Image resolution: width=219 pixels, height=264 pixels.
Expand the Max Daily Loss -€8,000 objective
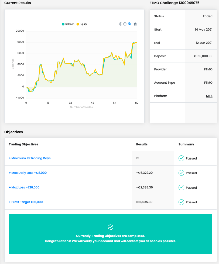(x=28, y=173)
